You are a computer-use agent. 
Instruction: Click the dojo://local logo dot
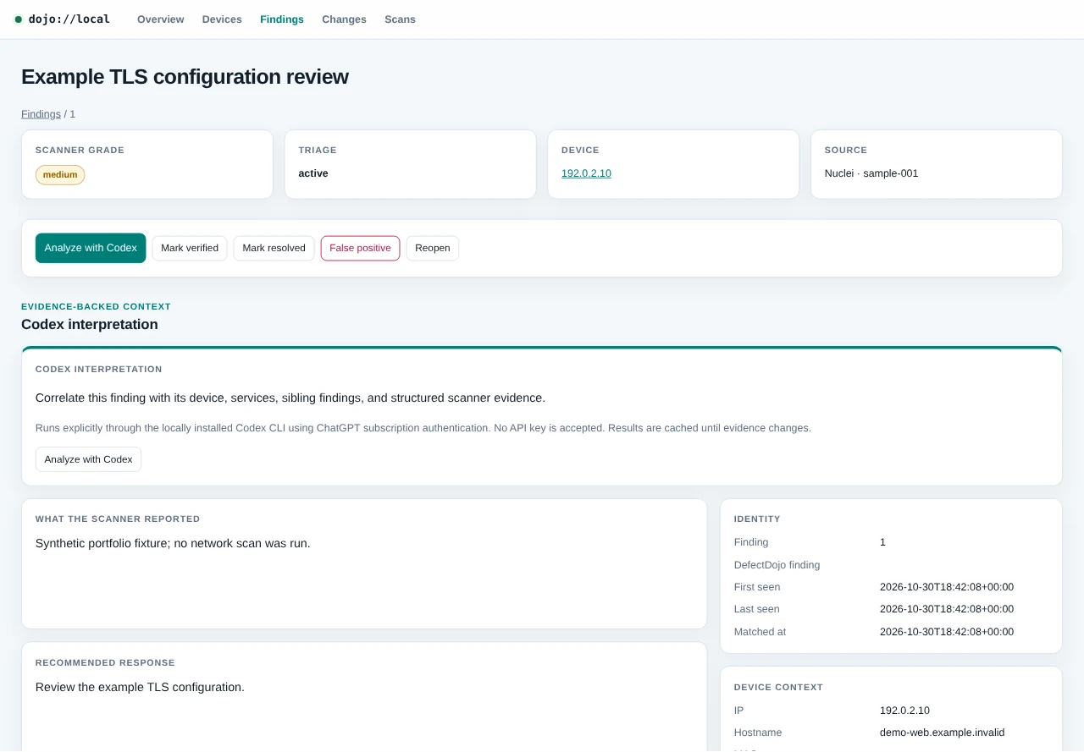[19, 19]
